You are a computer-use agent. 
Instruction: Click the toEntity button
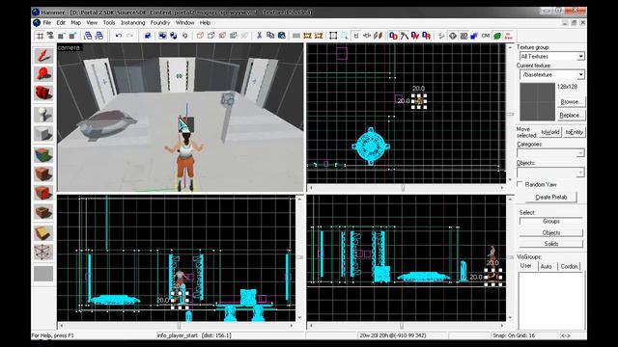(575, 132)
